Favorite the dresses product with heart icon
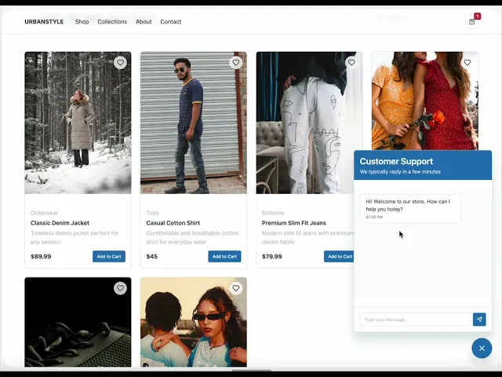Viewport: 502px width, 377px height. point(467,63)
